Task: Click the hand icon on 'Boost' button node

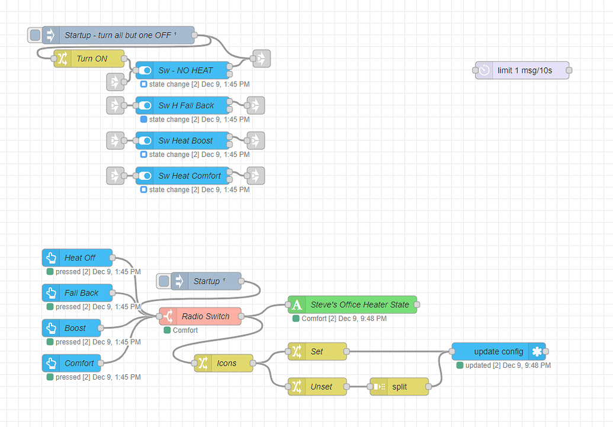Action: tap(51, 328)
